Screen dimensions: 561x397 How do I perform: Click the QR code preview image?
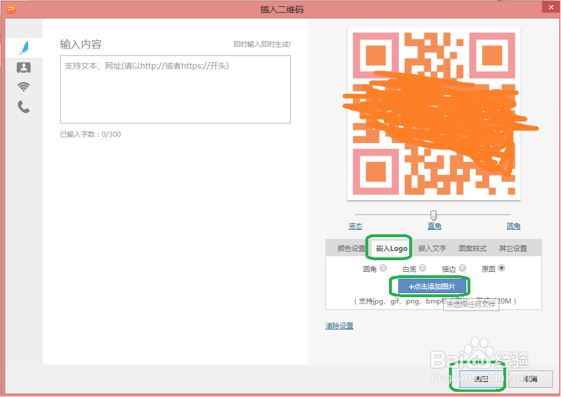[434, 114]
